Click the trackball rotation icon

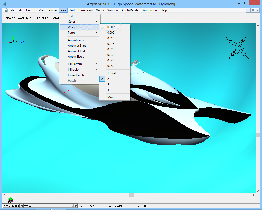tap(237, 48)
